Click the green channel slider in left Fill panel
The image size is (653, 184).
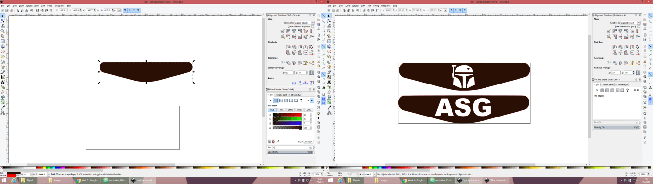(x=288, y=119)
